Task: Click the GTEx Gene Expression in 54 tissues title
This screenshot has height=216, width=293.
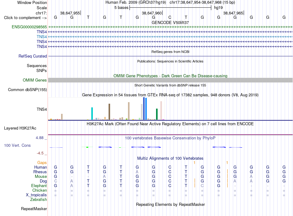Action: pyautogui.click(x=170, y=95)
